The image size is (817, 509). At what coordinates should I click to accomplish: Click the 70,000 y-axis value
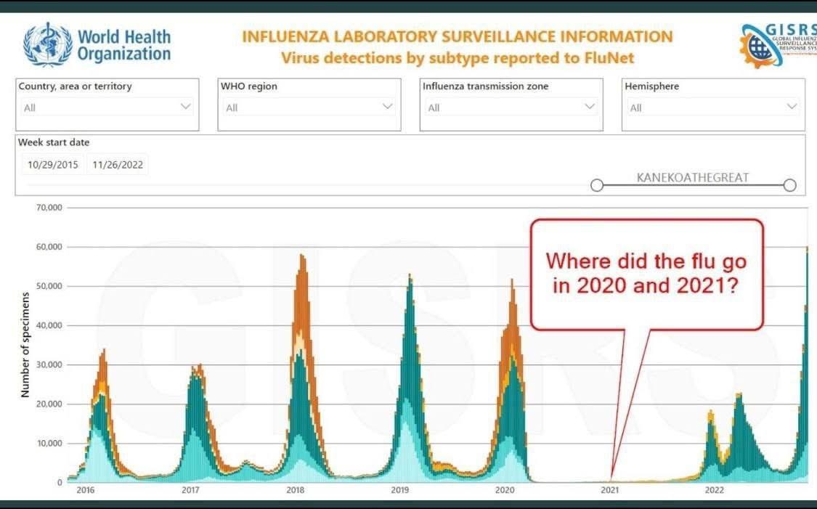tap(49, 208)
